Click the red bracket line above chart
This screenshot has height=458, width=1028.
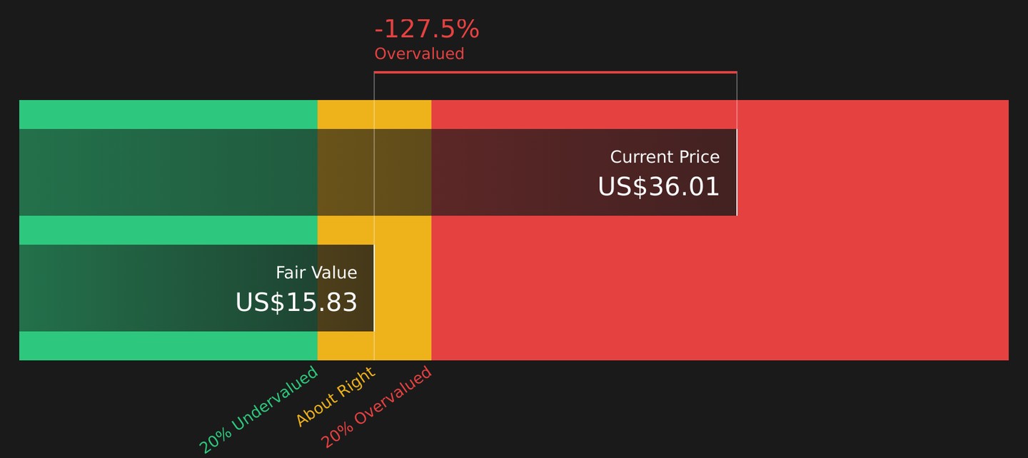tap(555, 72)
